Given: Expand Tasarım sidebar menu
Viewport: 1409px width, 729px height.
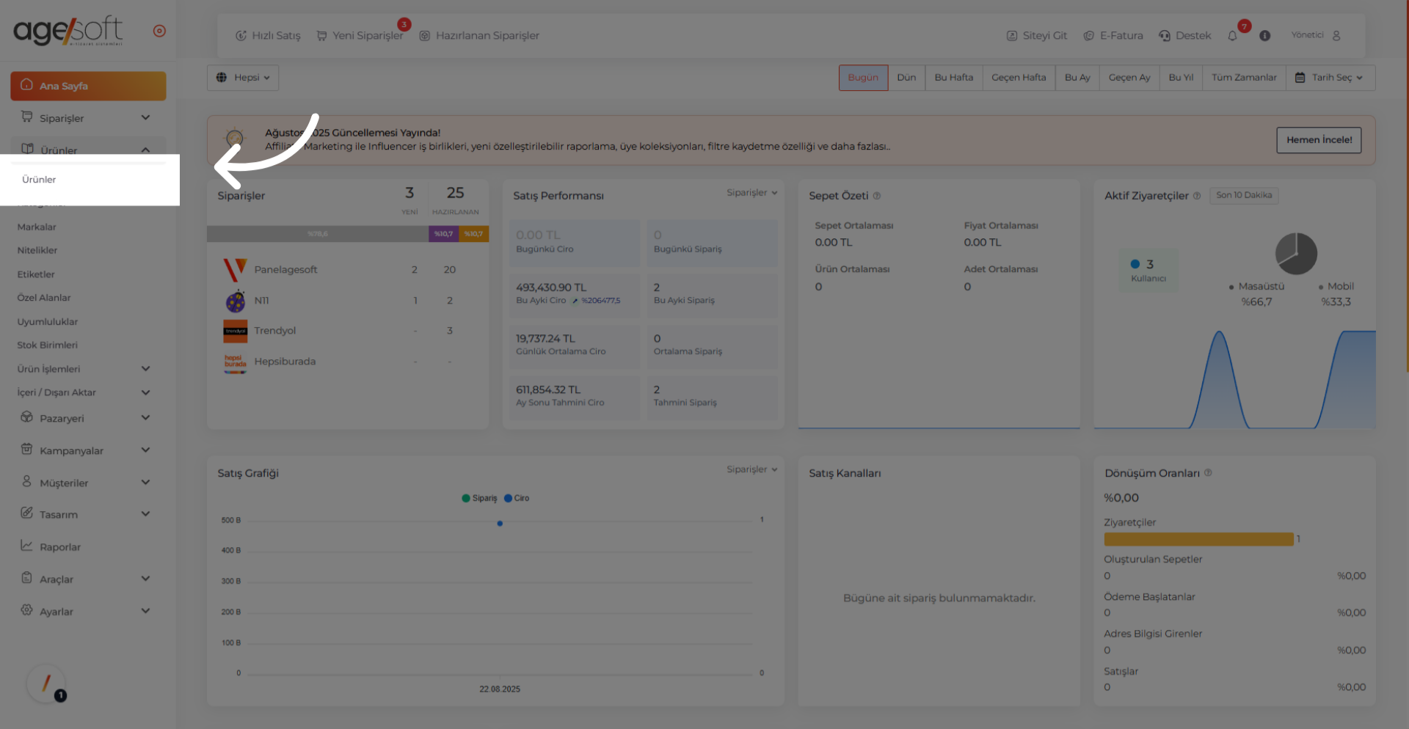Looking at the screenshot, I should tap(88, 514).
